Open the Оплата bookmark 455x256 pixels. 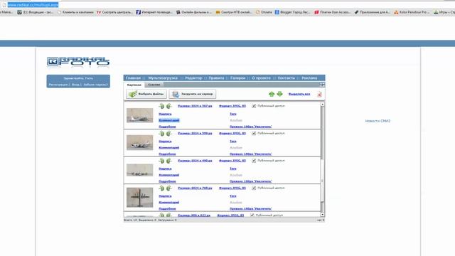(264, 12)
